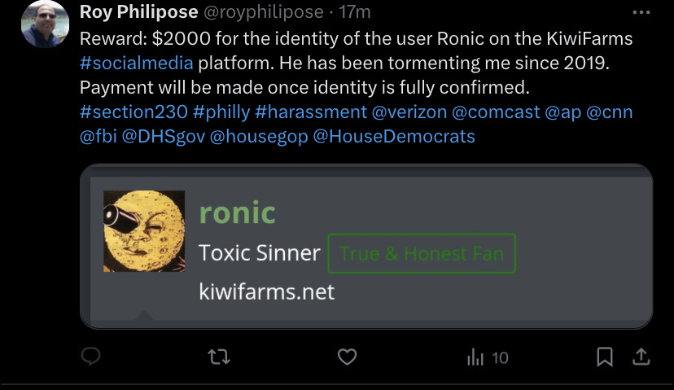Follow the #philly hashtag link

point(221,112)
